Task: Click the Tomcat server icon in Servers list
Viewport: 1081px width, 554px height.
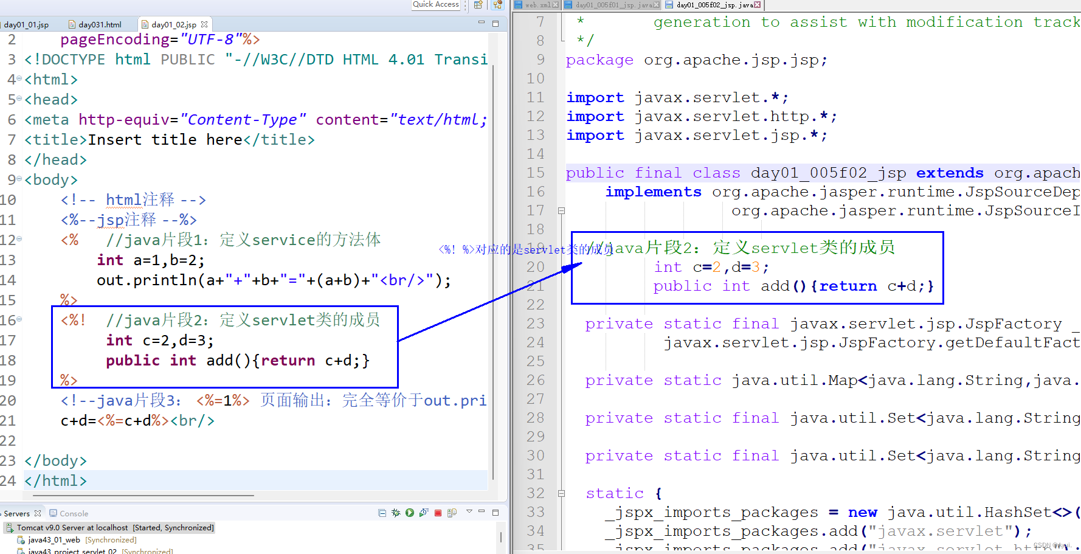Action: click(x=10, y=527)
